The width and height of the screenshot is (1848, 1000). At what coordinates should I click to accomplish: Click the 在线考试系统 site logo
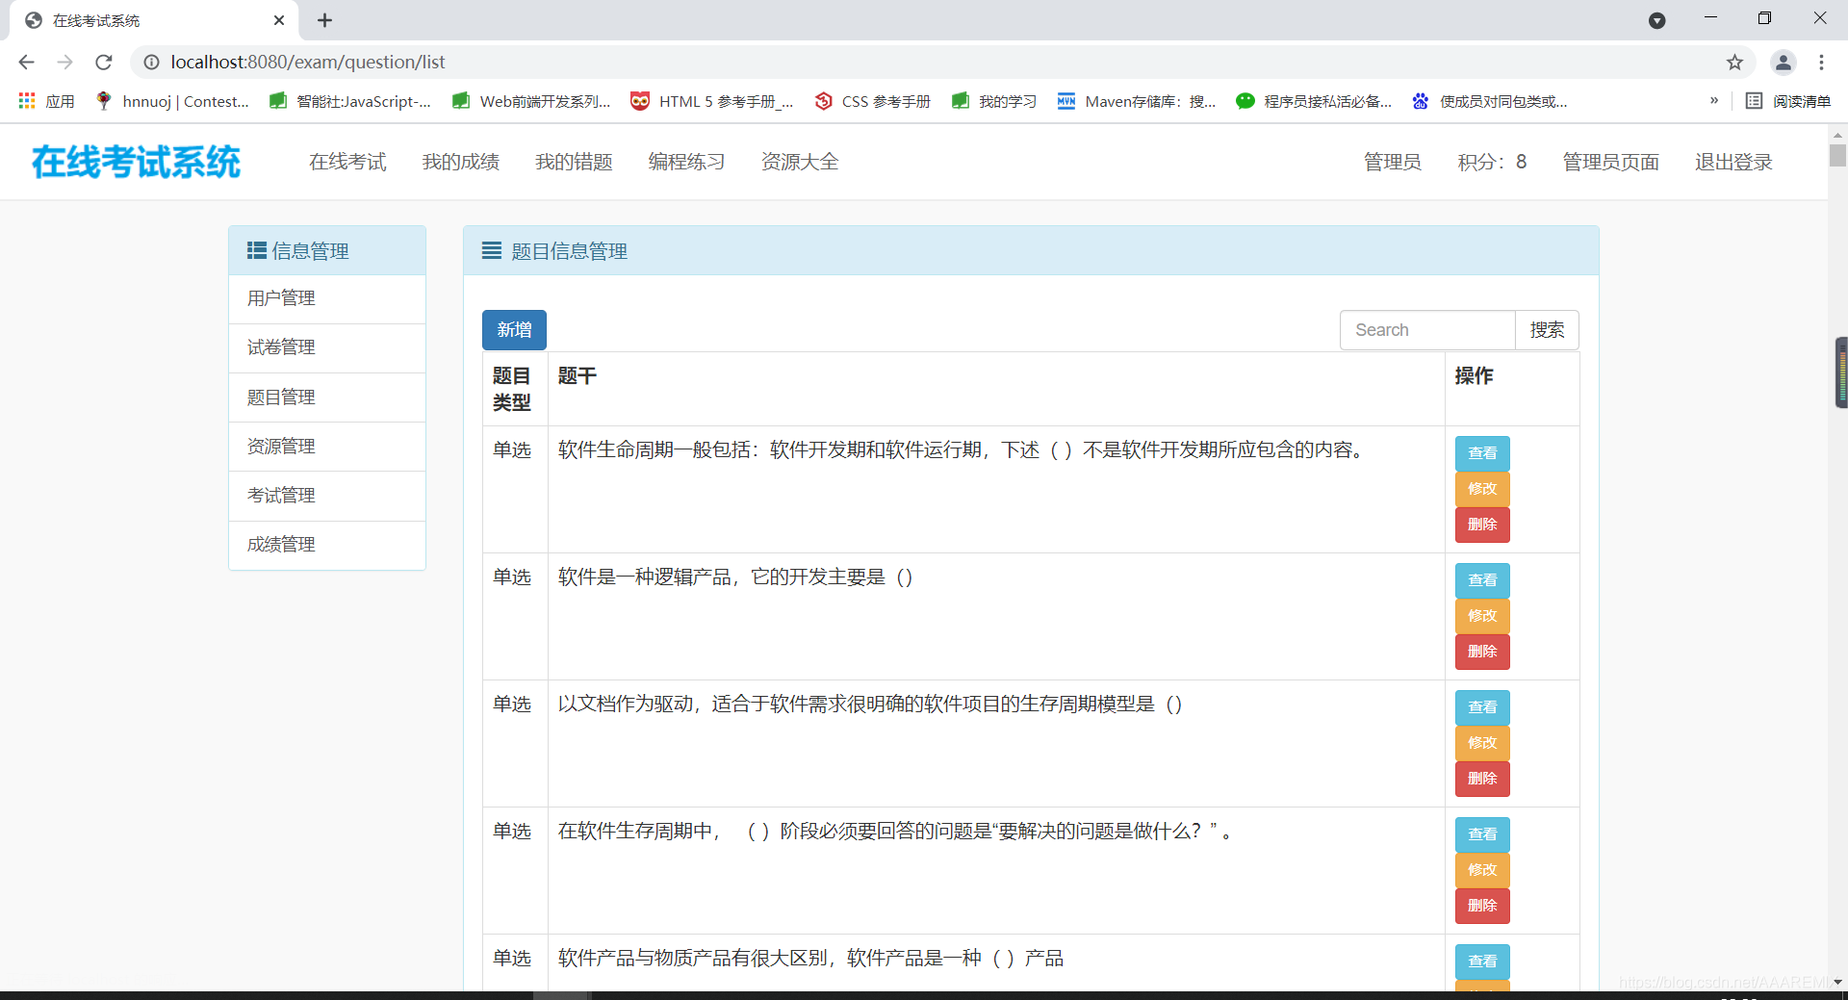pyautogui.click(x=136, y=162)
